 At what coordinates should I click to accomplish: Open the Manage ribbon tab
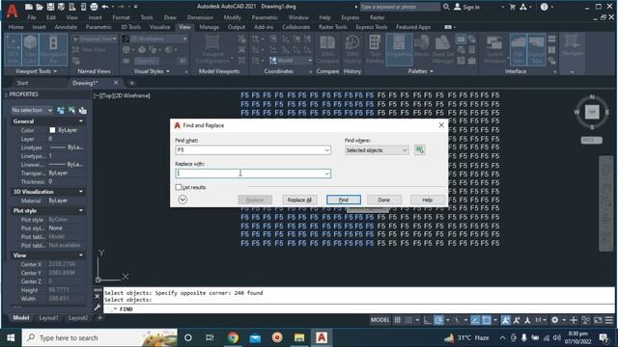[x=209, y=27]
